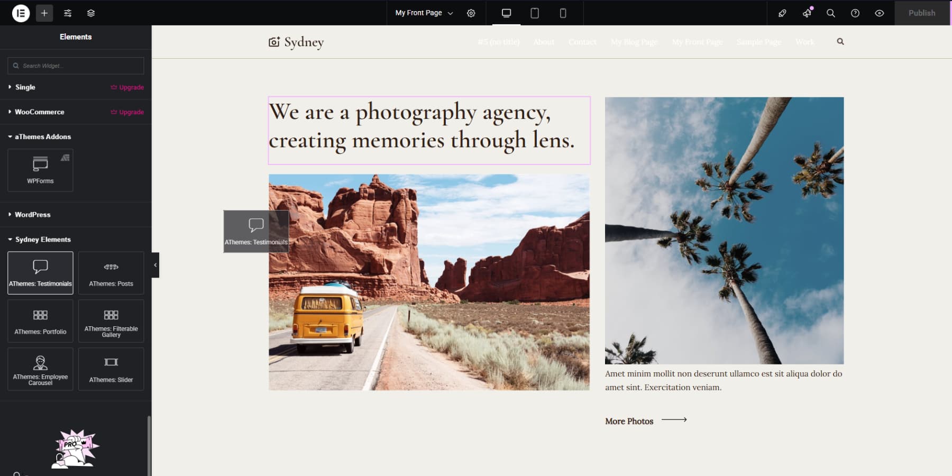The width and height of the screenshot is (952, 476).
Task: Click the More Photos link
Action: [629, 421]
